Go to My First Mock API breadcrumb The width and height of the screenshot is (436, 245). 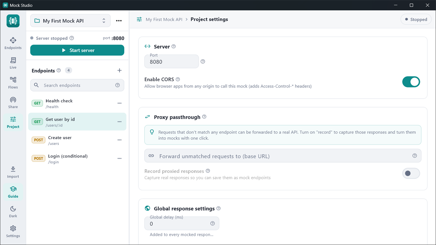click(164, 19)
